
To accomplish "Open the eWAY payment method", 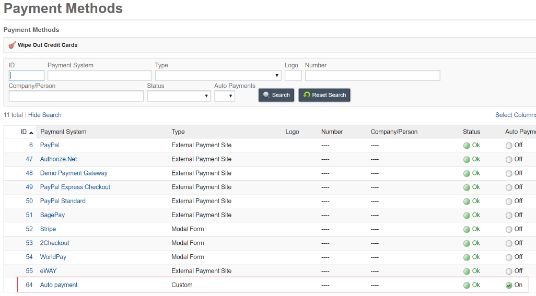I will [x=48, y=271].
